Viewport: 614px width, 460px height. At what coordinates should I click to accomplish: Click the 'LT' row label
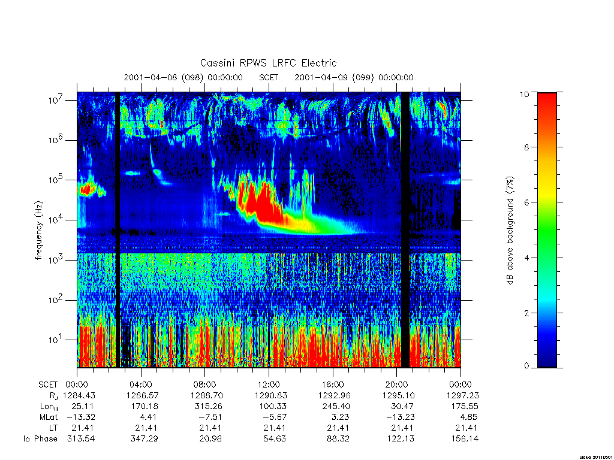click(53, 428)
